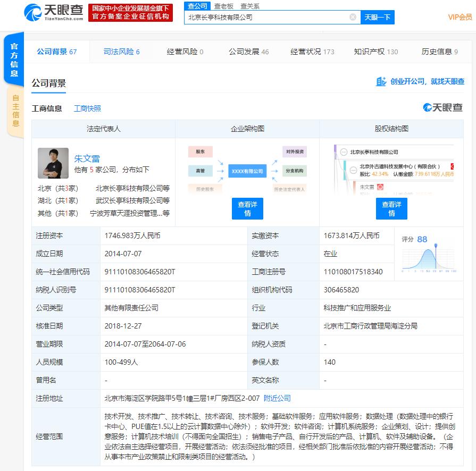Open the 历史信息 9 tab
This screenshot has width=476, height=471.
(440, 52)
